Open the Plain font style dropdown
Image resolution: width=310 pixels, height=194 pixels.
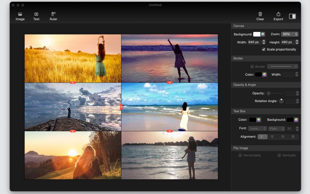[x=277, y=129]
